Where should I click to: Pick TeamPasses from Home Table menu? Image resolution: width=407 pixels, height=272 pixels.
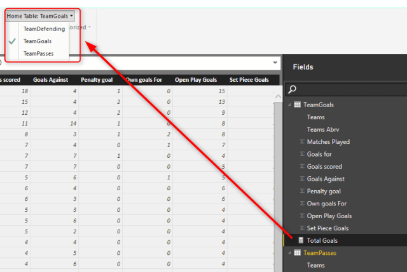38,53
